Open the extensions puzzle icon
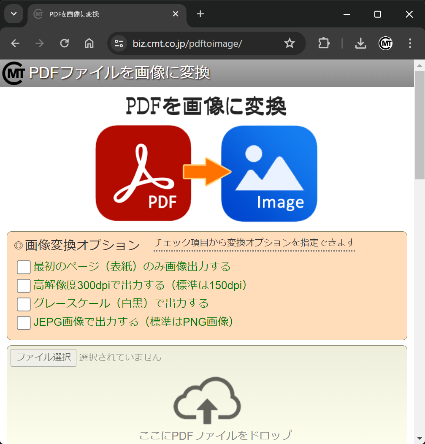Image resolution: width=425 pixels, height=444 pixels. [x=324, y=43]
